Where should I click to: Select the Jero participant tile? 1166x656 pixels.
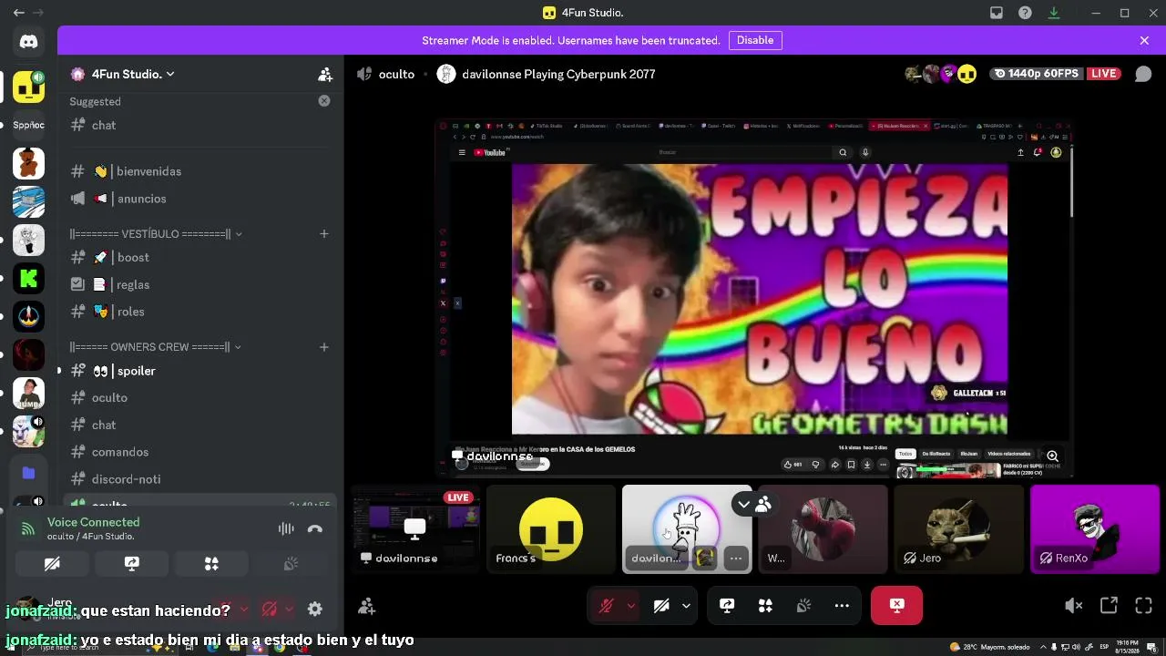coord(958,529)
